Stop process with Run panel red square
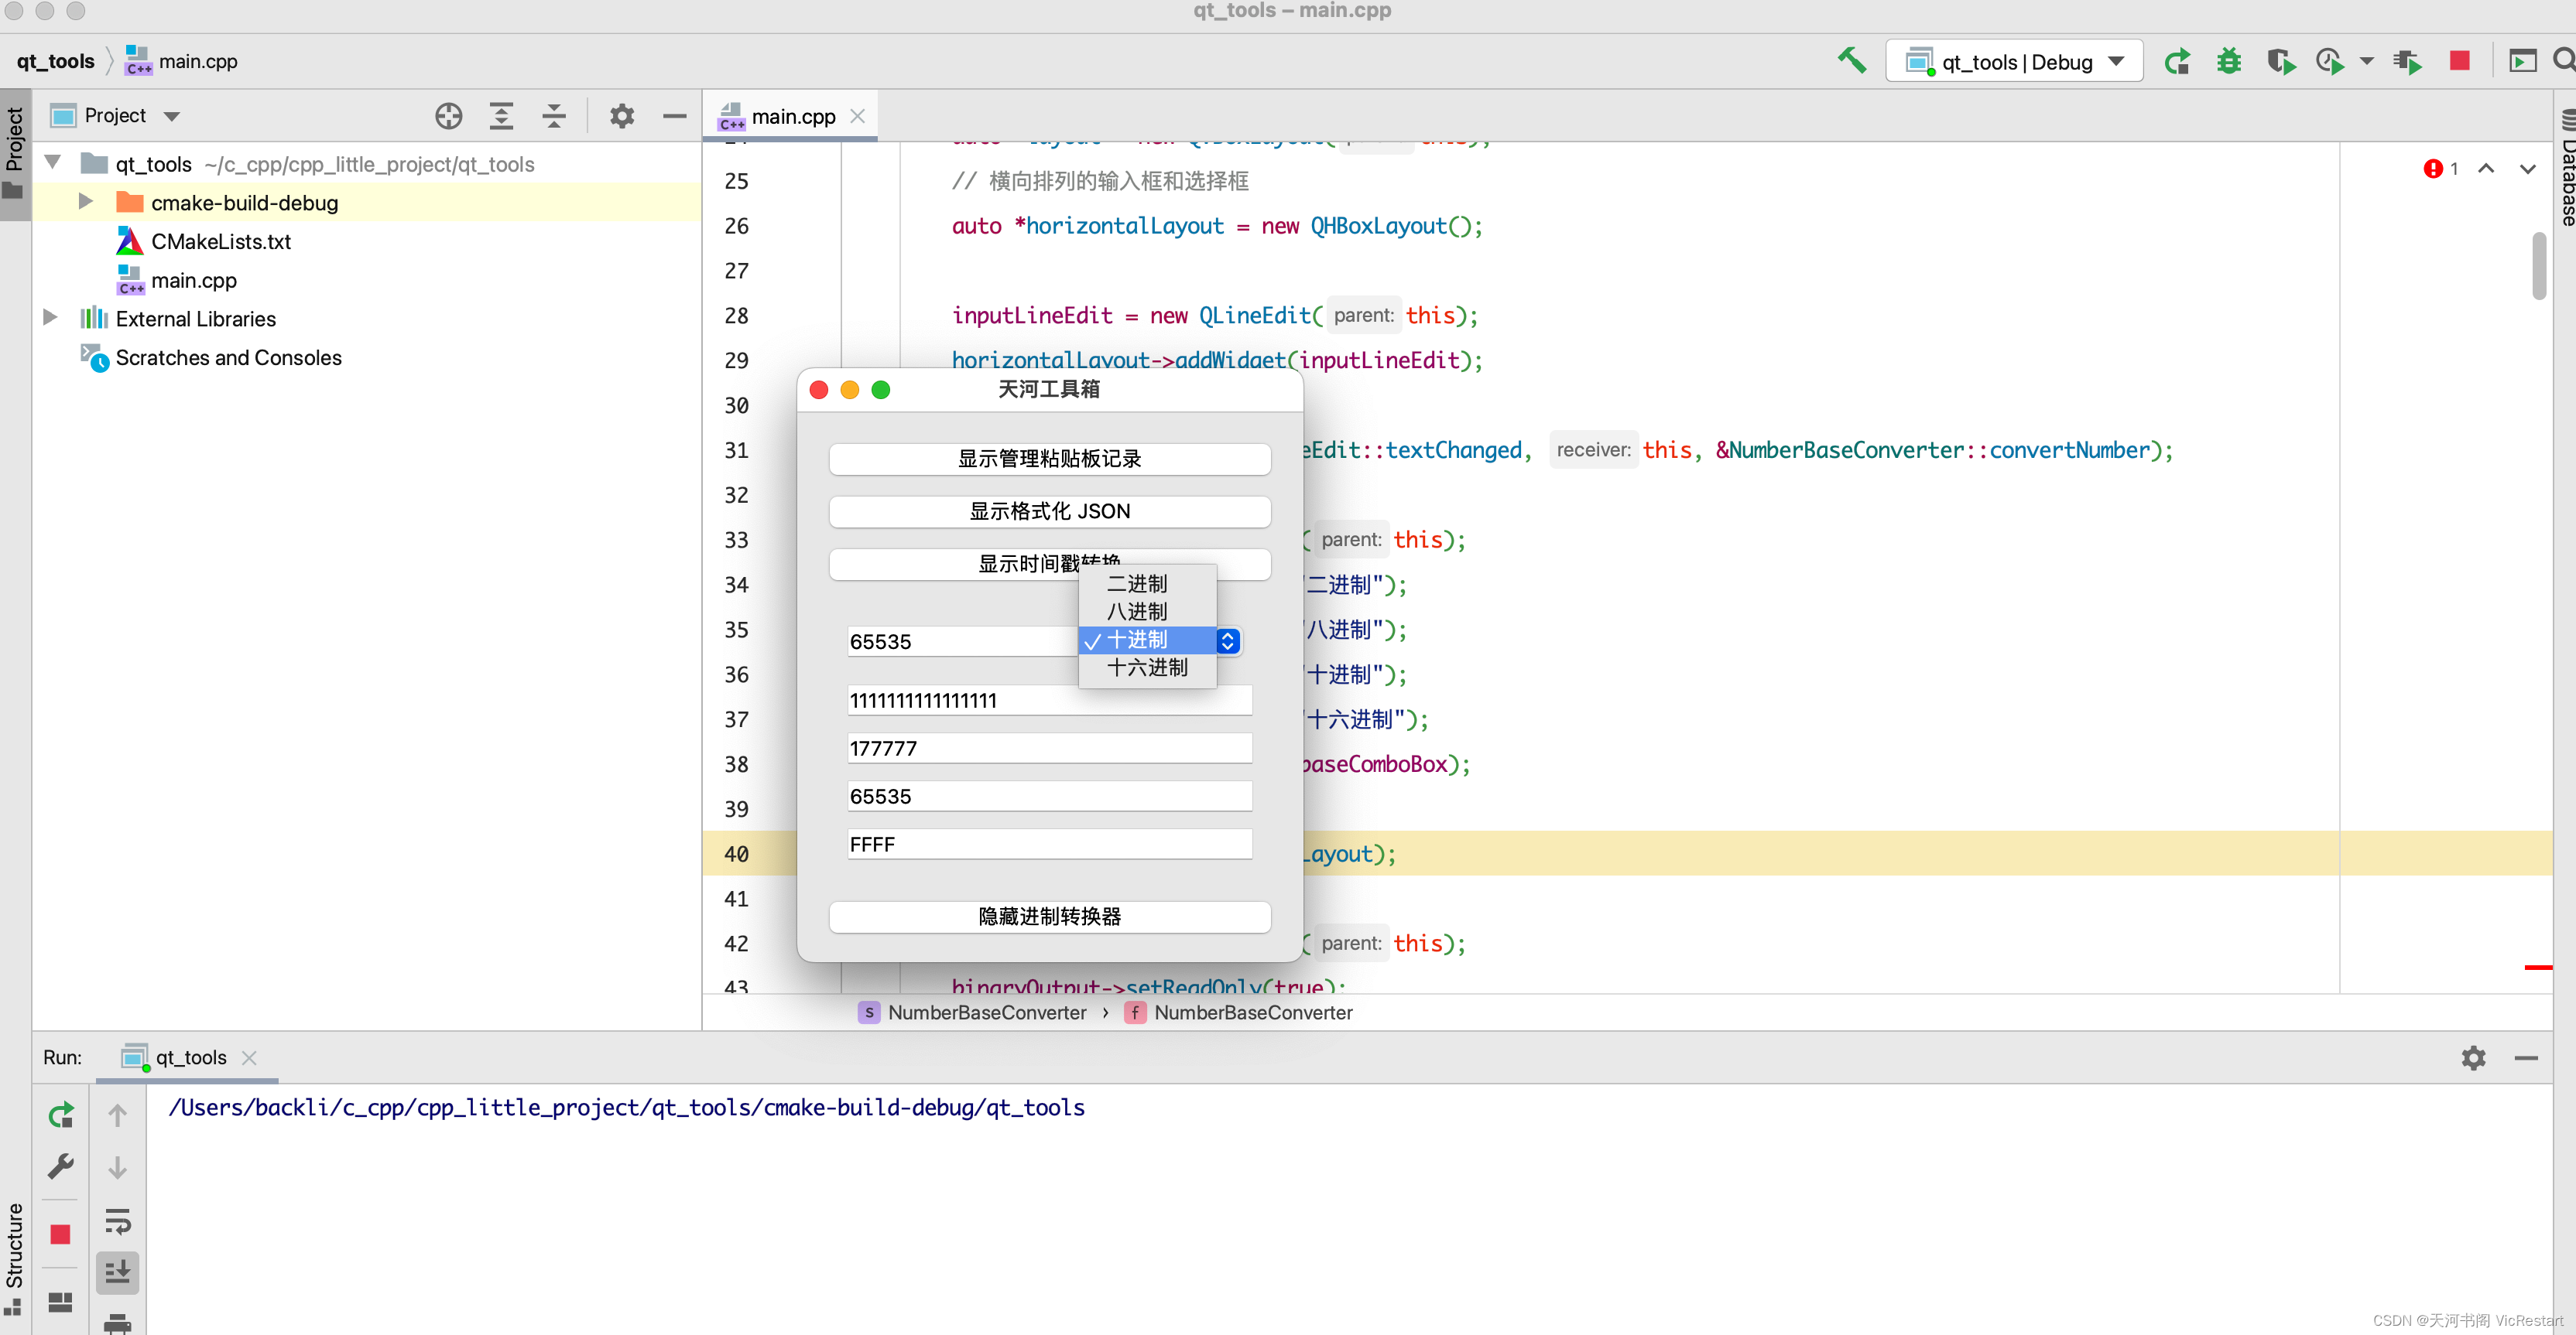2576x1335 pixels. tap(60, 1235)
